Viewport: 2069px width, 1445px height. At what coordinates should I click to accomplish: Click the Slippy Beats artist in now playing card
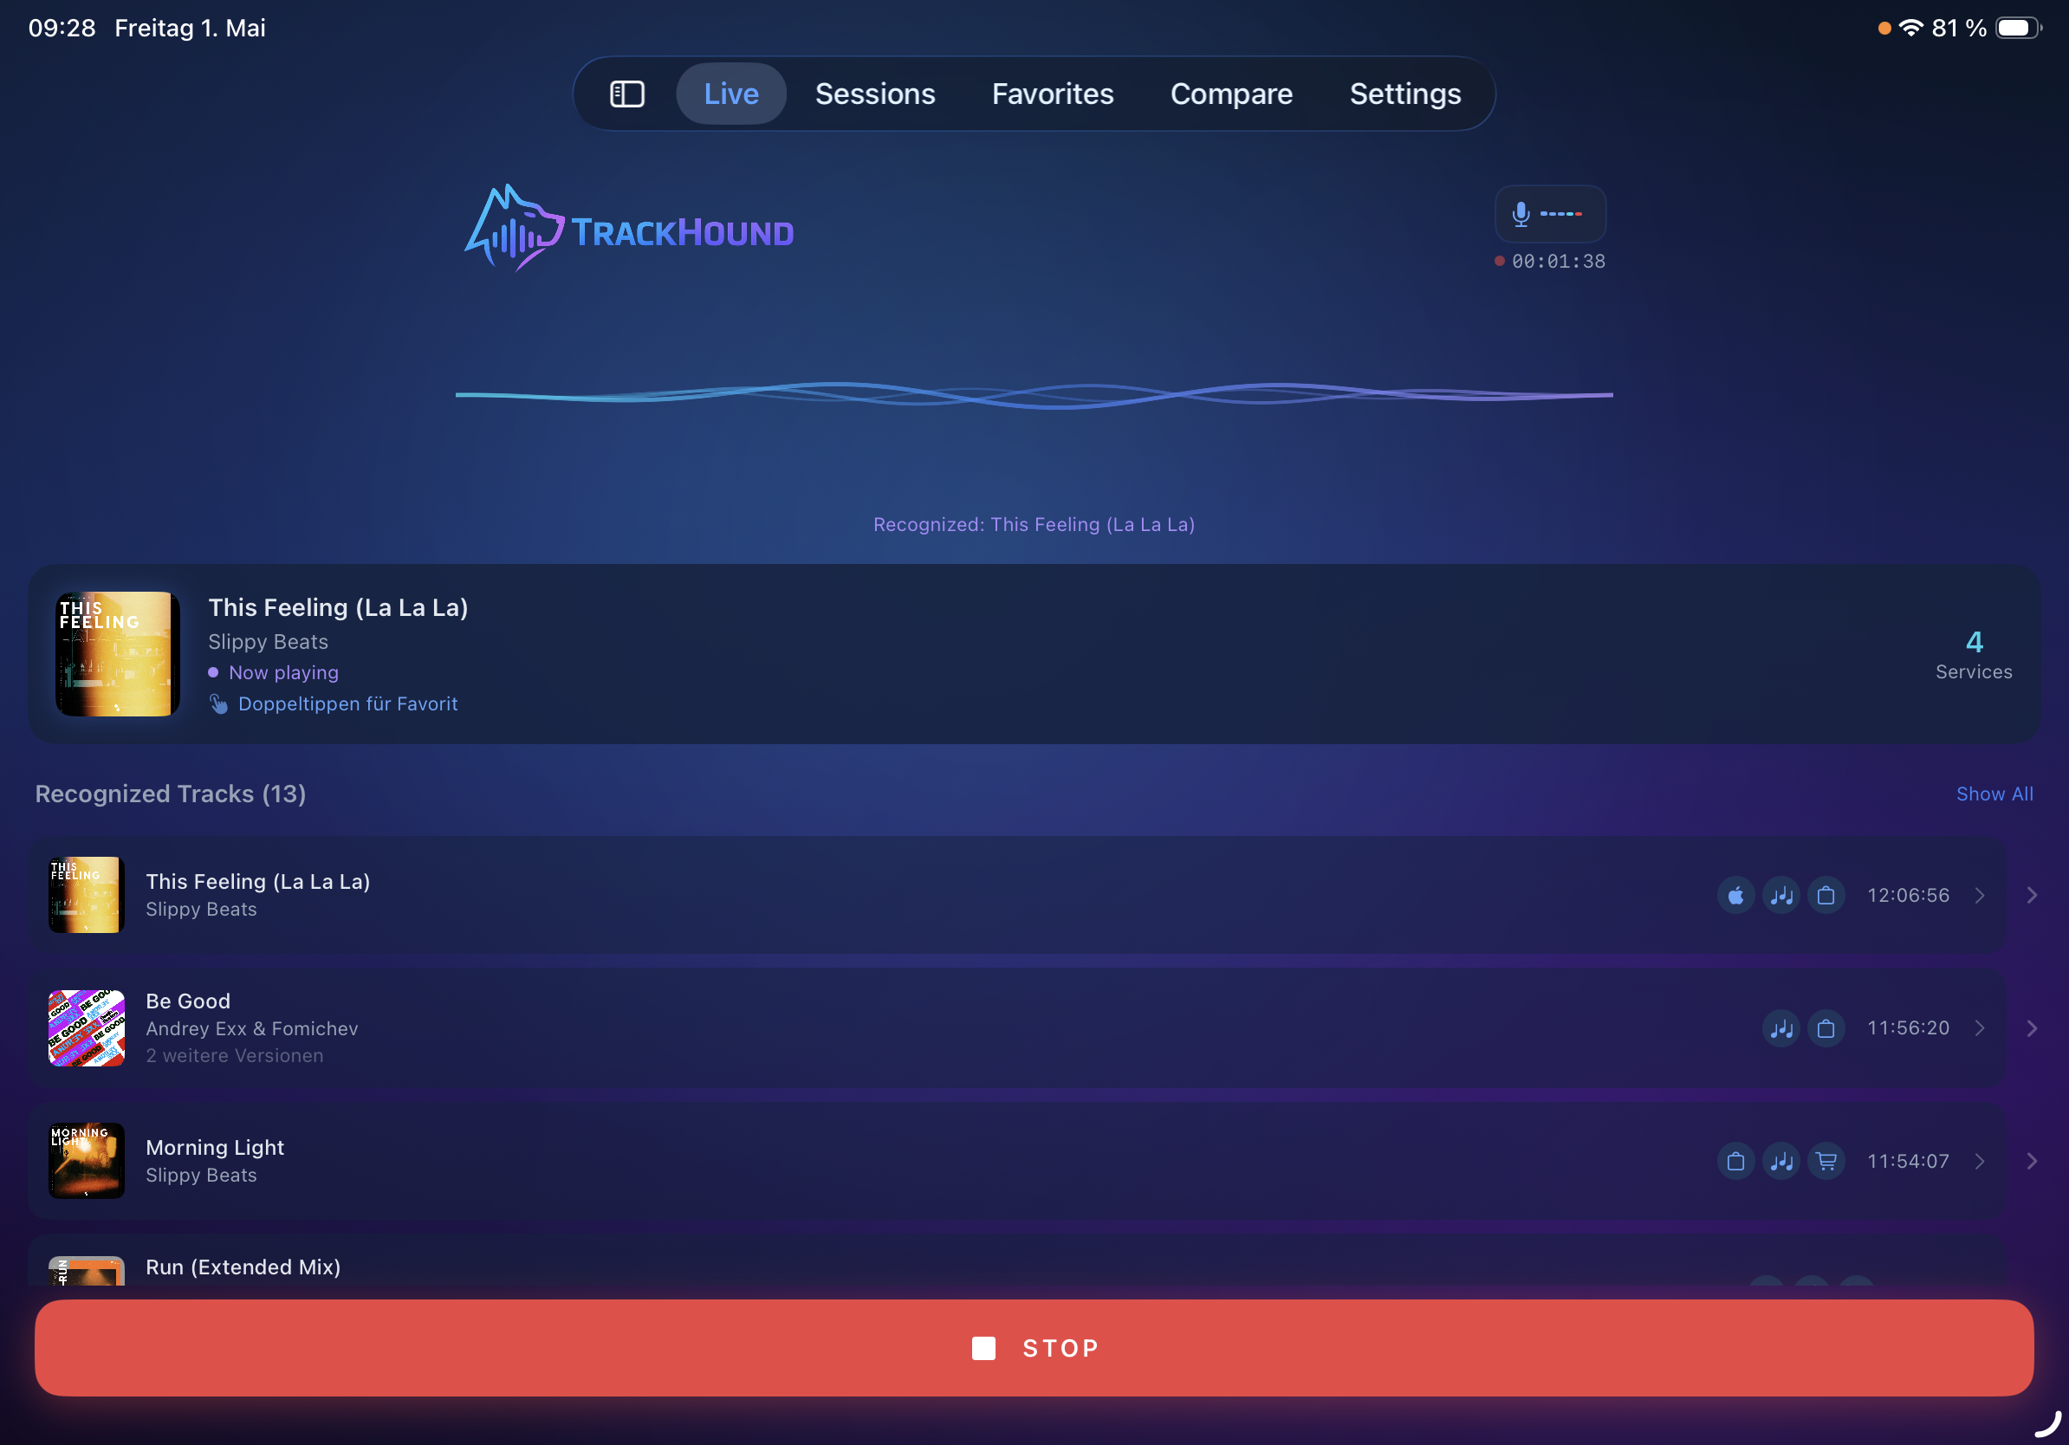pos(268,641)
